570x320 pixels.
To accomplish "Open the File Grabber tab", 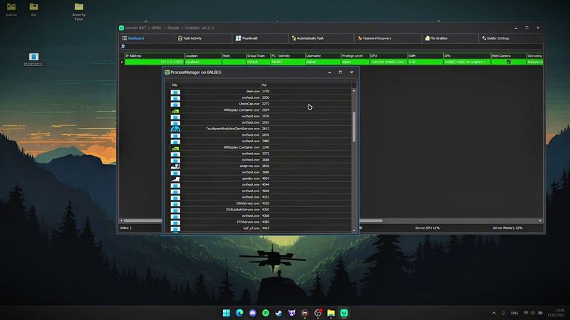I will click(x=436, y=38).
